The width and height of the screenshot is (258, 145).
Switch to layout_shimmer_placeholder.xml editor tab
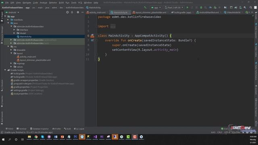[x=150, y=12]
